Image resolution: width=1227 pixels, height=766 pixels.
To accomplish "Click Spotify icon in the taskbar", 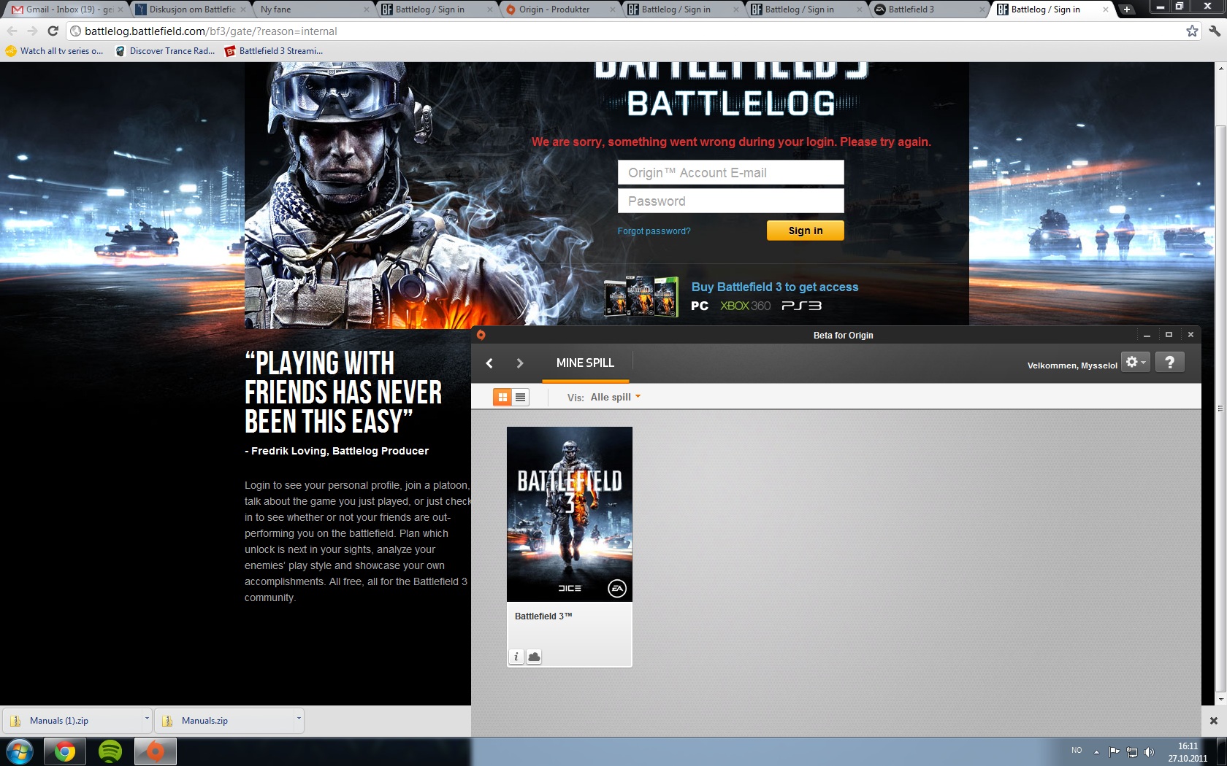I will [x=110, y=751].
